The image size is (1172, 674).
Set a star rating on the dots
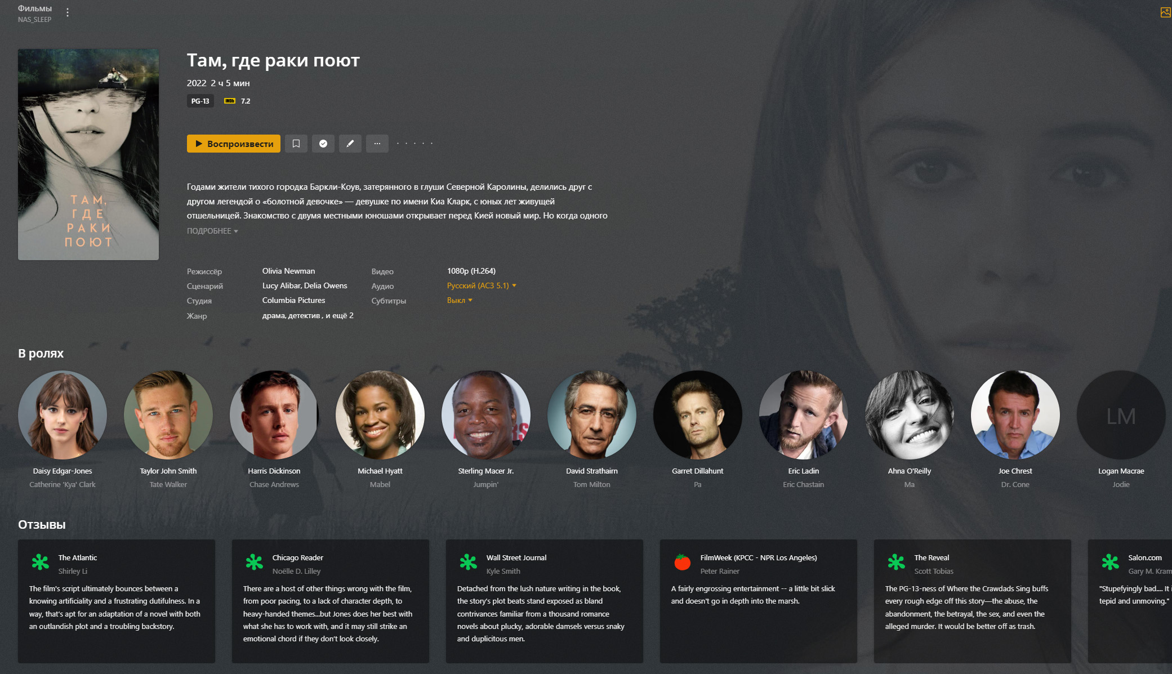pos(415,144)
